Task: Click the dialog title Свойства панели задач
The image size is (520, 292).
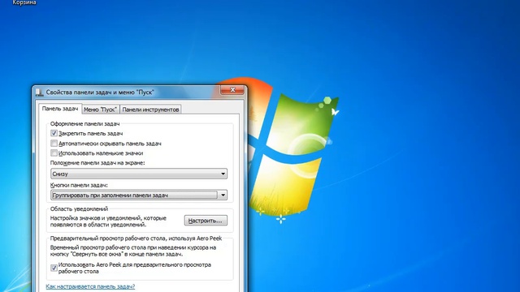Action: point(100,92)
